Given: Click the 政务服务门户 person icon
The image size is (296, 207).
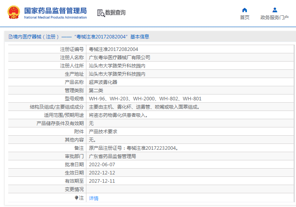Looking at the screenshot, I should click(x=274, y=10).
